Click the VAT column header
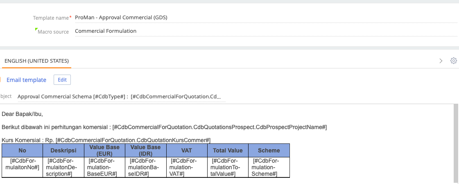The width and height of the screenshot is (459, 184). pos(187,150)
